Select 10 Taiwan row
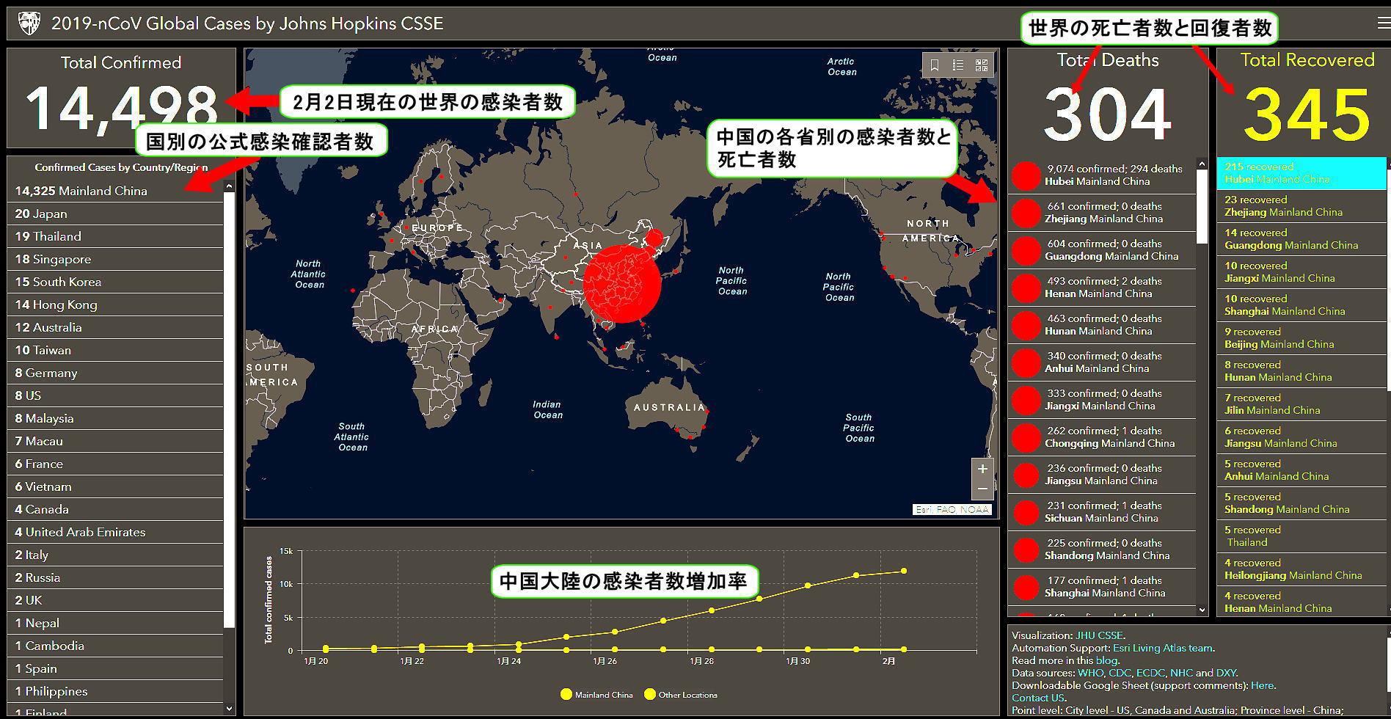This screenshot has width=1391, height=719. tap(115, 350)
